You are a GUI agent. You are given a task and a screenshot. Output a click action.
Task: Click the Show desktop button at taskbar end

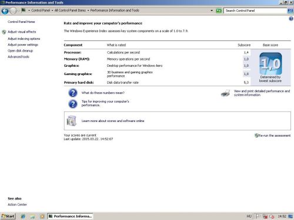[290, 216]
